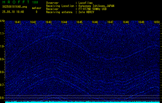Click the 1647 time axis marker
Image resolution: width=162 pixels, height=103 pixels.
point(110,22)
